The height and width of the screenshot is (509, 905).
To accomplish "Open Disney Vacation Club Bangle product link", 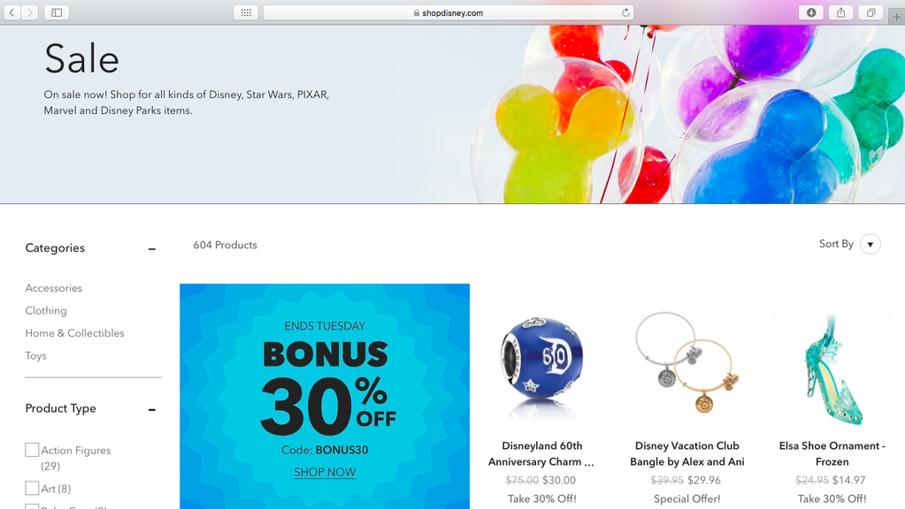I will point(686,453).
